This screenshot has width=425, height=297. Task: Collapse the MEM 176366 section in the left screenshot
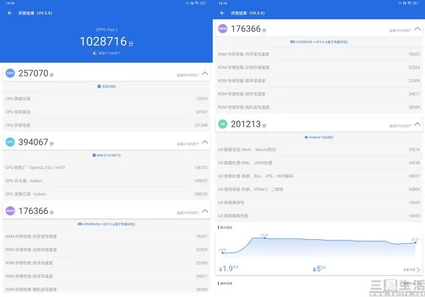click(205, 210)
